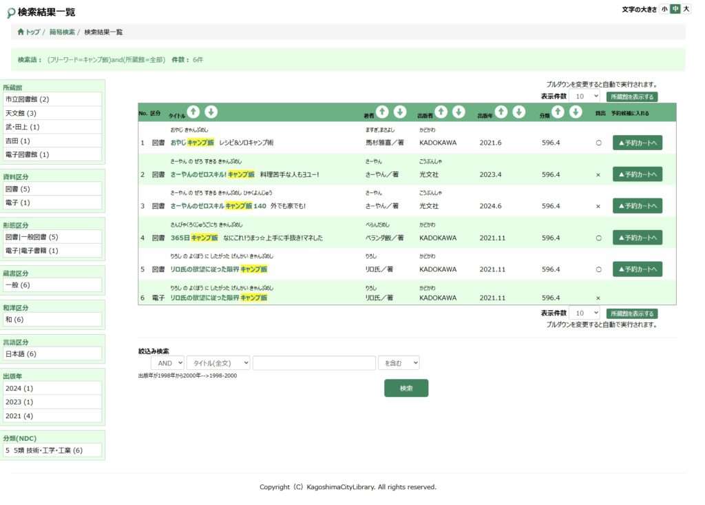Image resolution: width=705 pixels, height=505 pixels.
Task: Sort titles in descending order
Action: click(211, 112)
